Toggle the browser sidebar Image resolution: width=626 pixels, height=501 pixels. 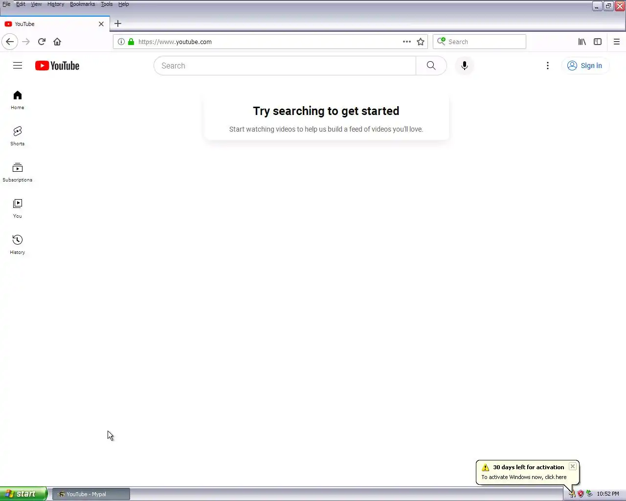point(598,42)
